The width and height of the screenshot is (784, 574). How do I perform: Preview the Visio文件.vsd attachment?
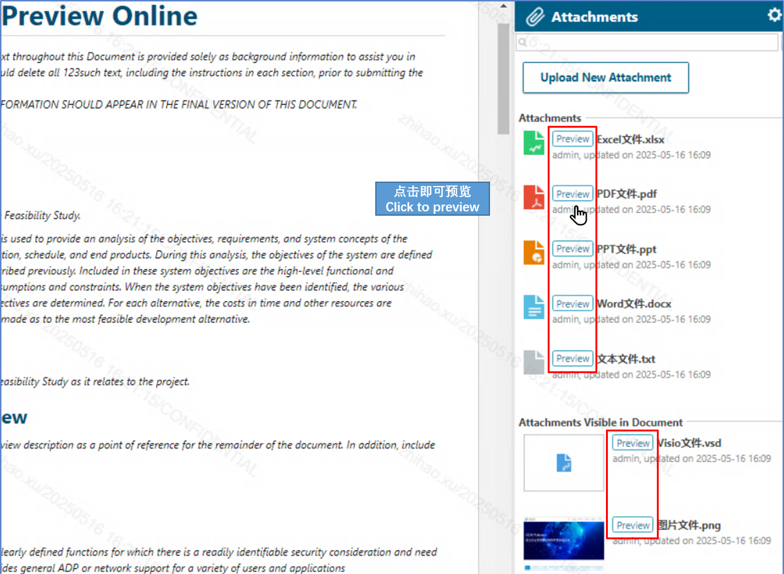pyautogui.click(x=632, y=443)
